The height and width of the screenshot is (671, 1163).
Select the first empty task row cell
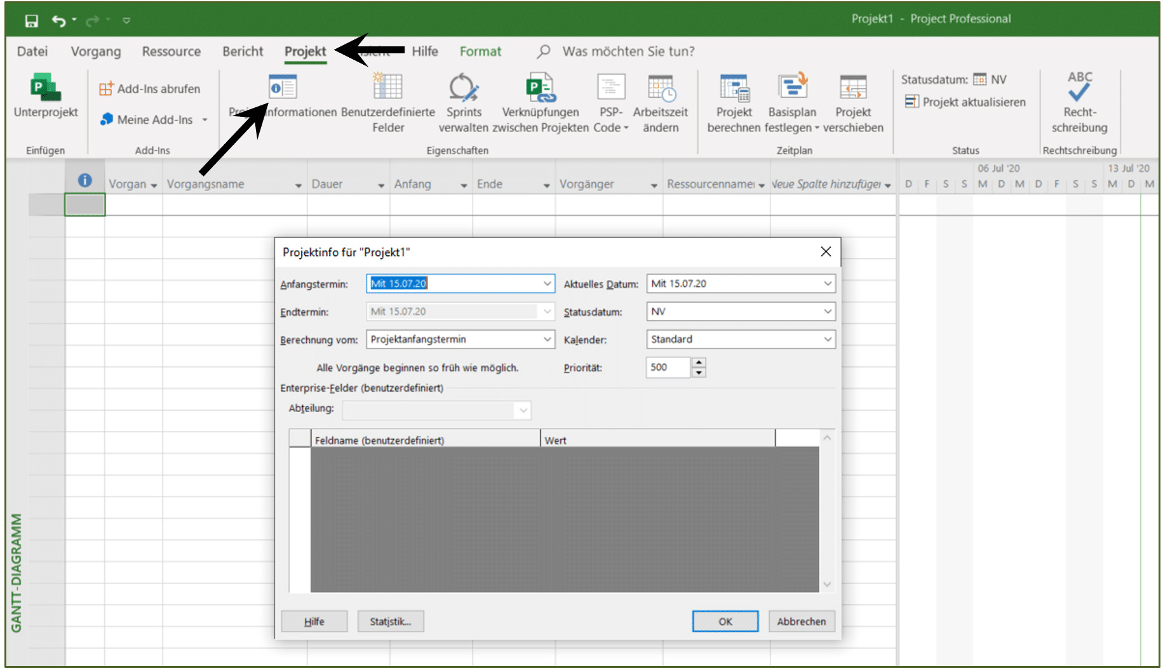[x=85, y=205]
